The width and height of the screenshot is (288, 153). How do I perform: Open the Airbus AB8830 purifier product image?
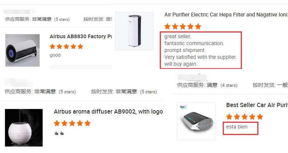22,50
